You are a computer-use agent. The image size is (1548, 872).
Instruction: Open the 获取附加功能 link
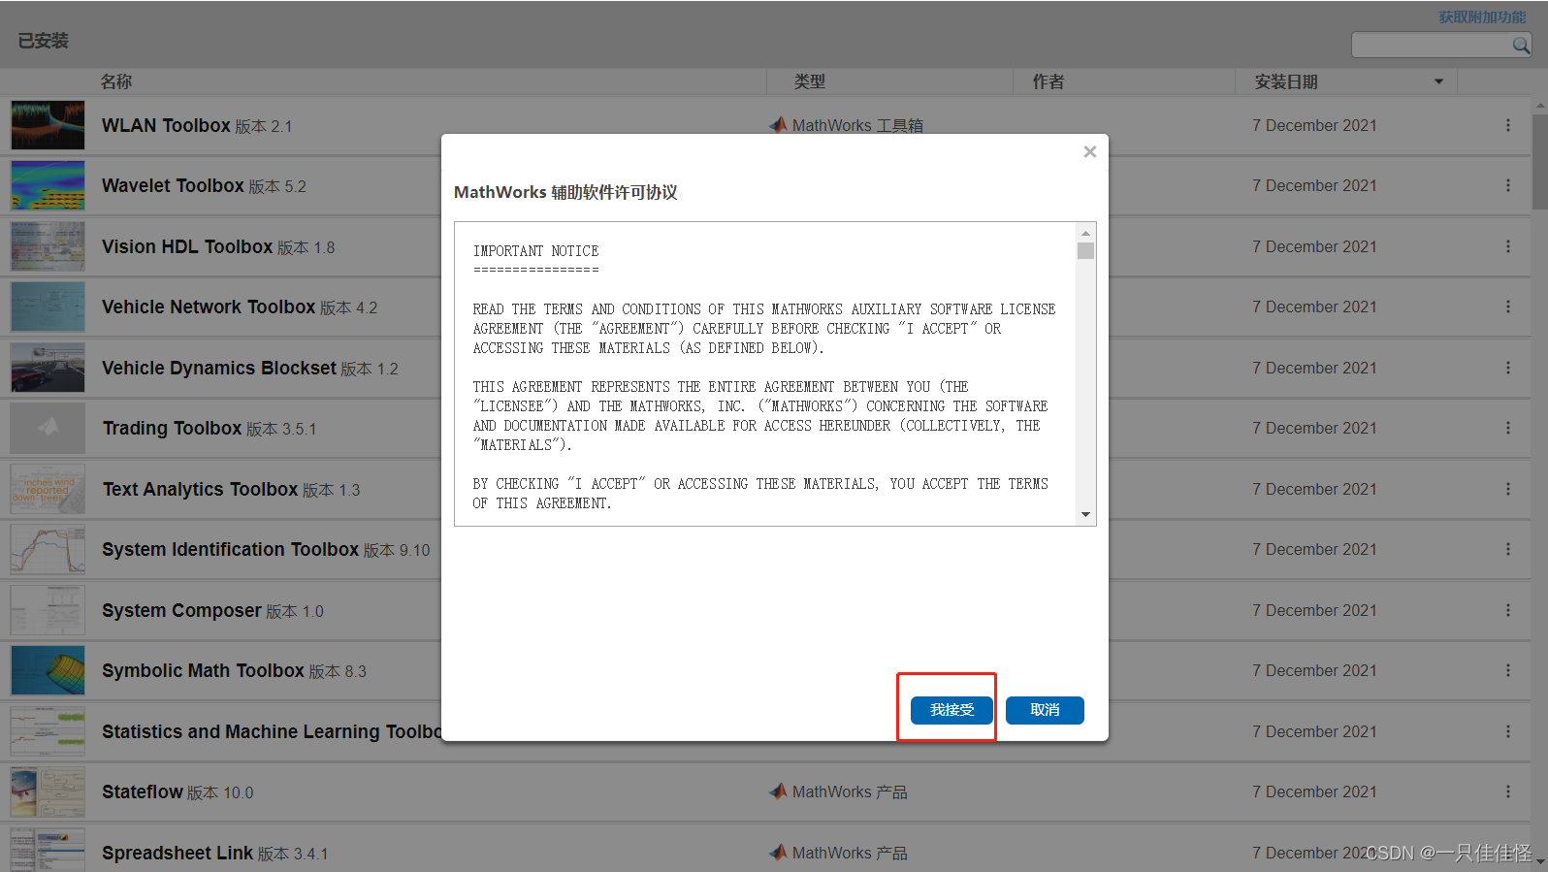click(1482, 17)
